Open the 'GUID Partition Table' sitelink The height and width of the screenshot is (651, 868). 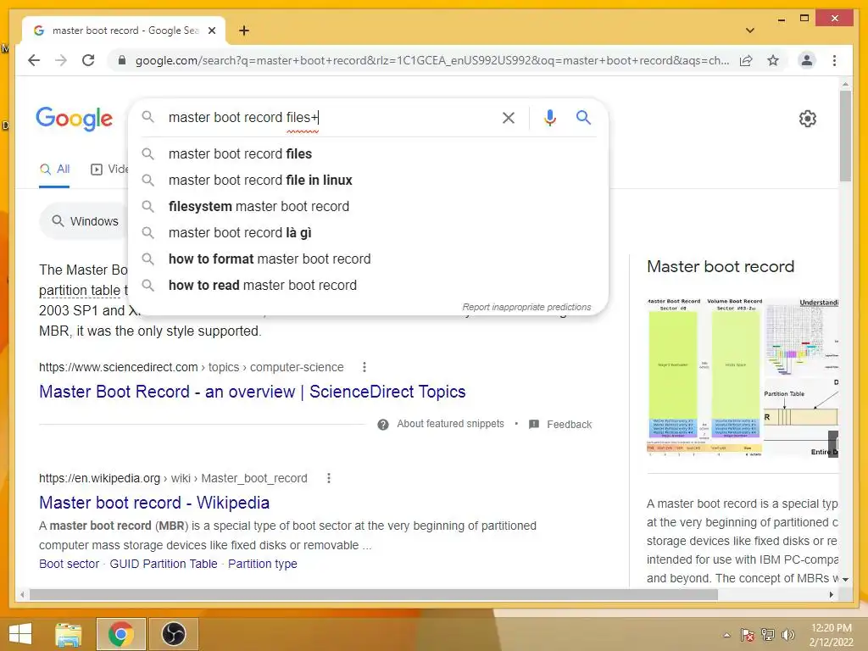(x=164, y=564)
